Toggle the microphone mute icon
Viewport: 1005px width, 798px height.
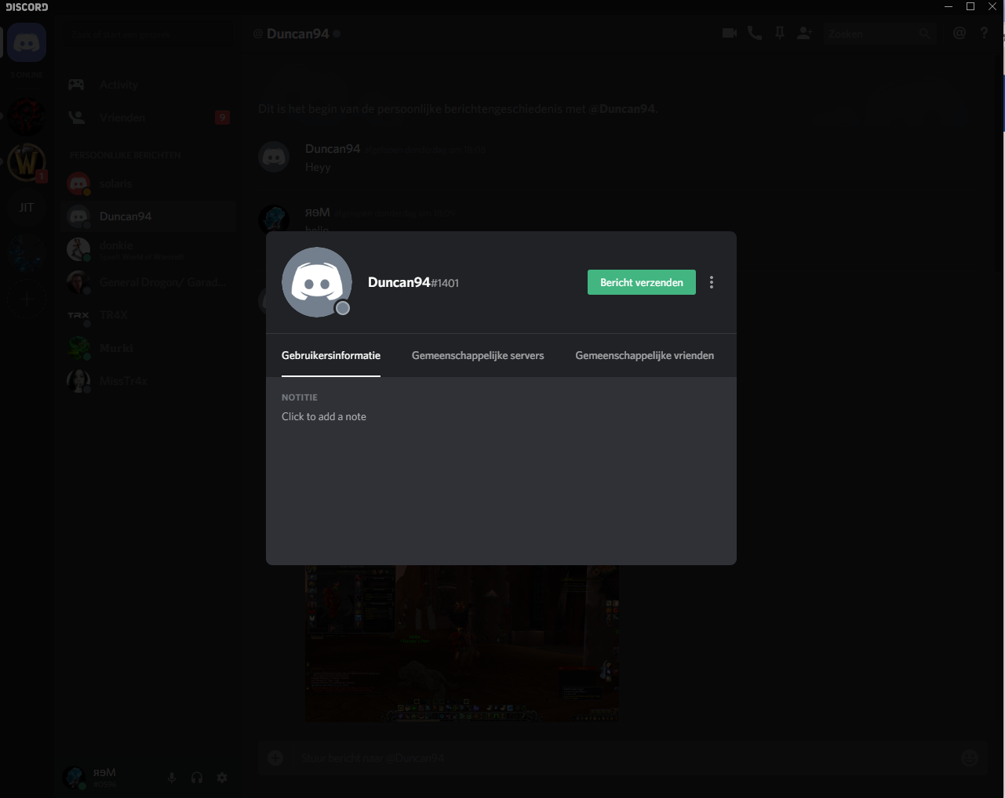click(x=172, y=778)
